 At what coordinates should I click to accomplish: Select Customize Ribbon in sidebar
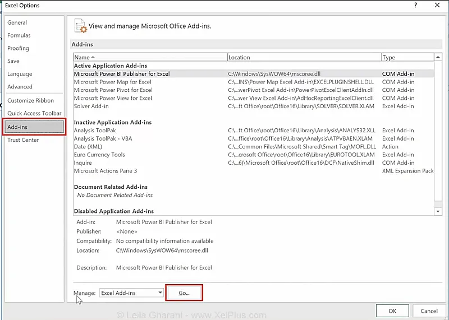[x=31, y=100]
